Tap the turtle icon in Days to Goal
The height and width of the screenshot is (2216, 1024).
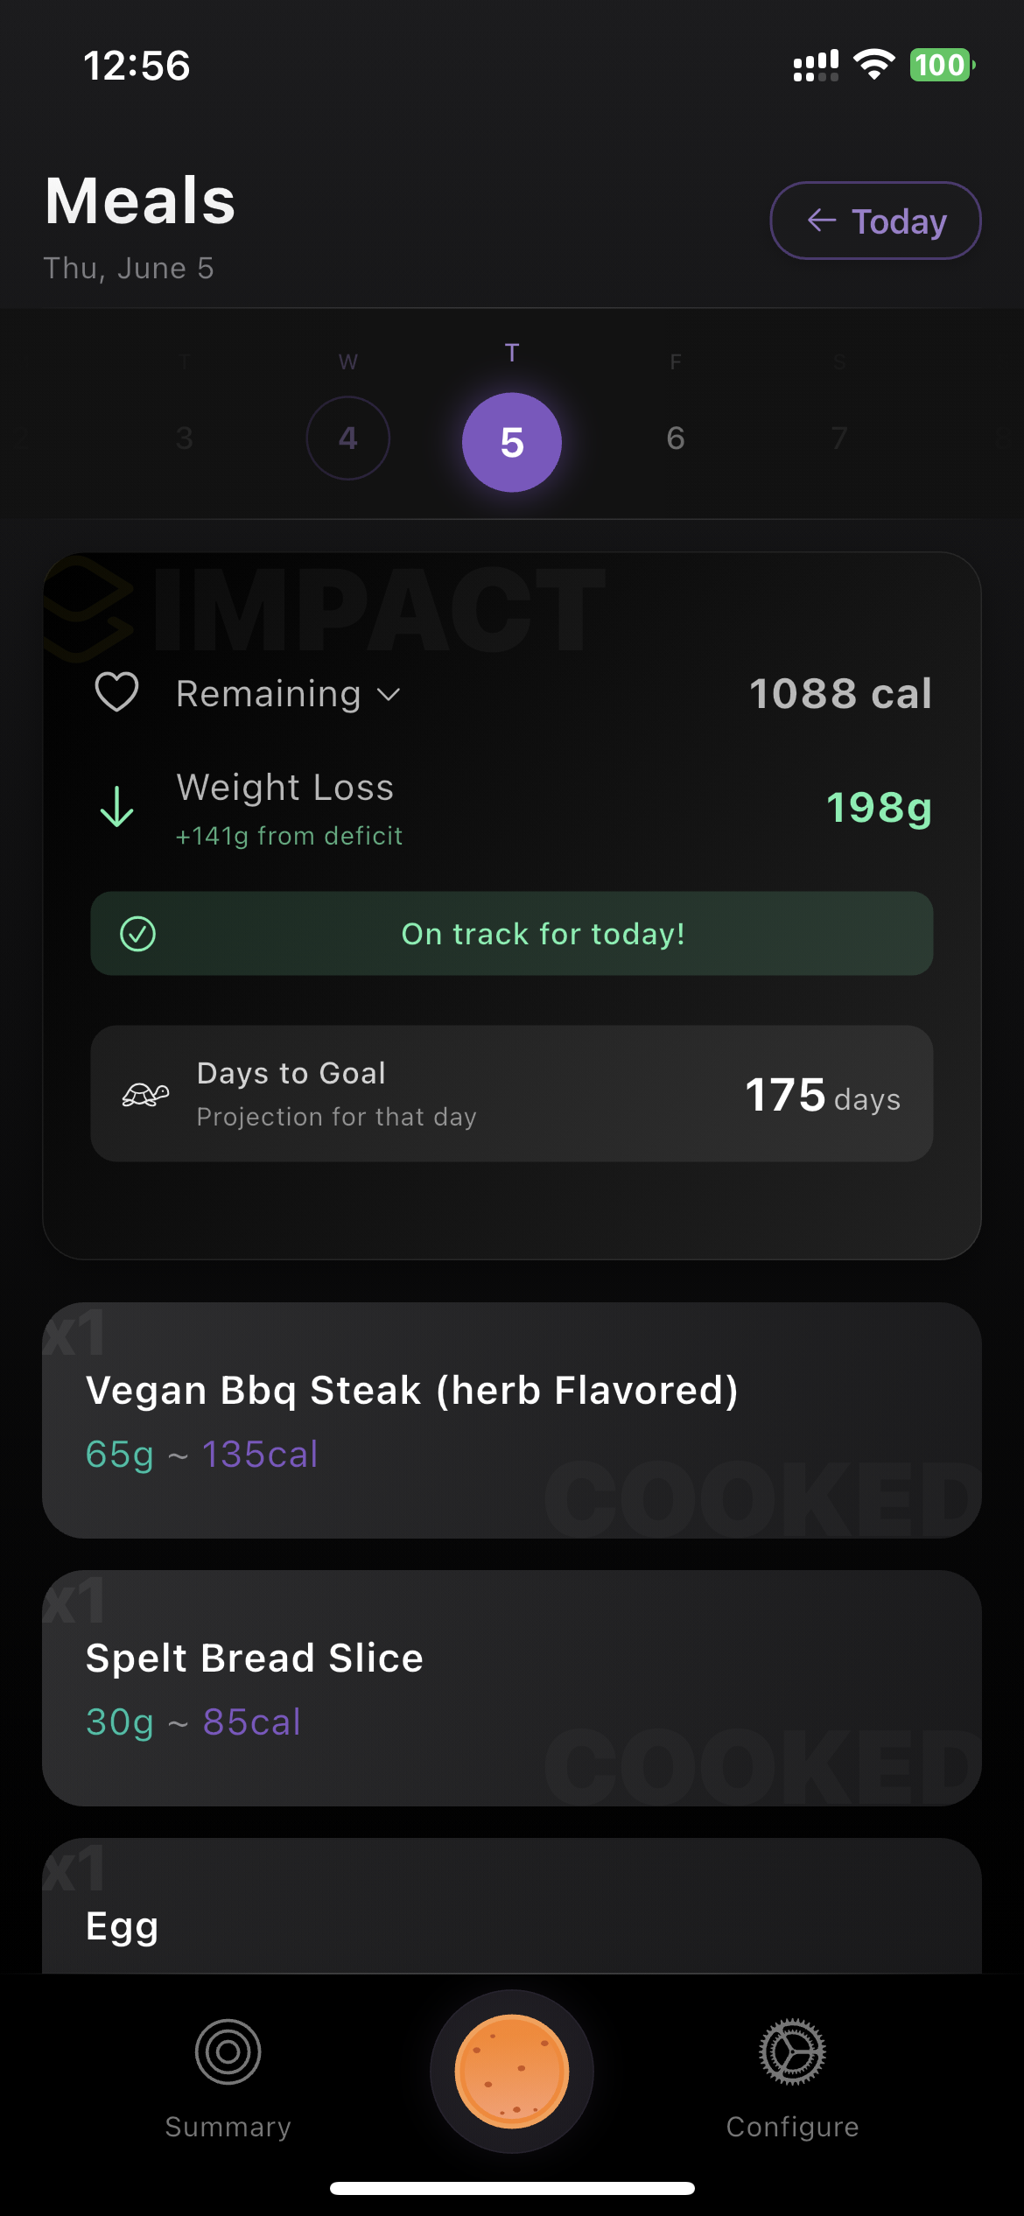click(145, 1094)
